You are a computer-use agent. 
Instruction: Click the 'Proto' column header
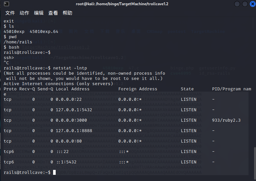10,89
